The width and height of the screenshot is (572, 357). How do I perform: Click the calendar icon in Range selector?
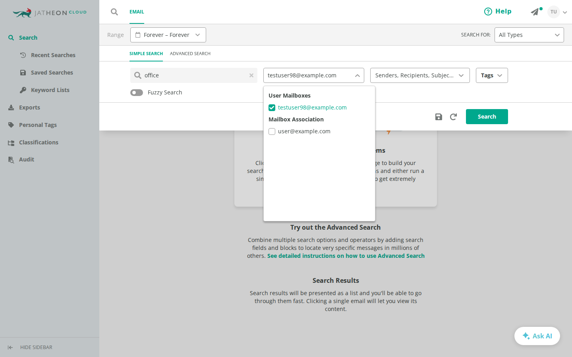click(x=138, y=35)
